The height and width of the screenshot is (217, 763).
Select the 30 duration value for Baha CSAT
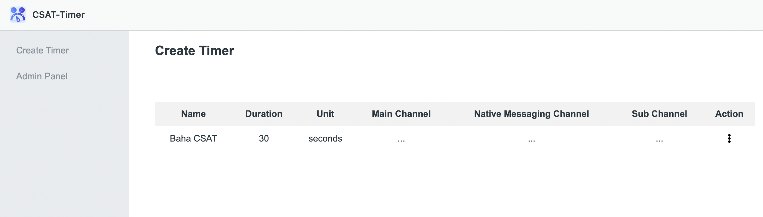pos(264,138)
